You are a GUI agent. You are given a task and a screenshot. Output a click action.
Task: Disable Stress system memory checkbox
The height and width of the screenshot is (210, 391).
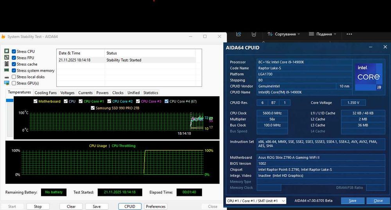pyautogui.click(x=14, y=71)
